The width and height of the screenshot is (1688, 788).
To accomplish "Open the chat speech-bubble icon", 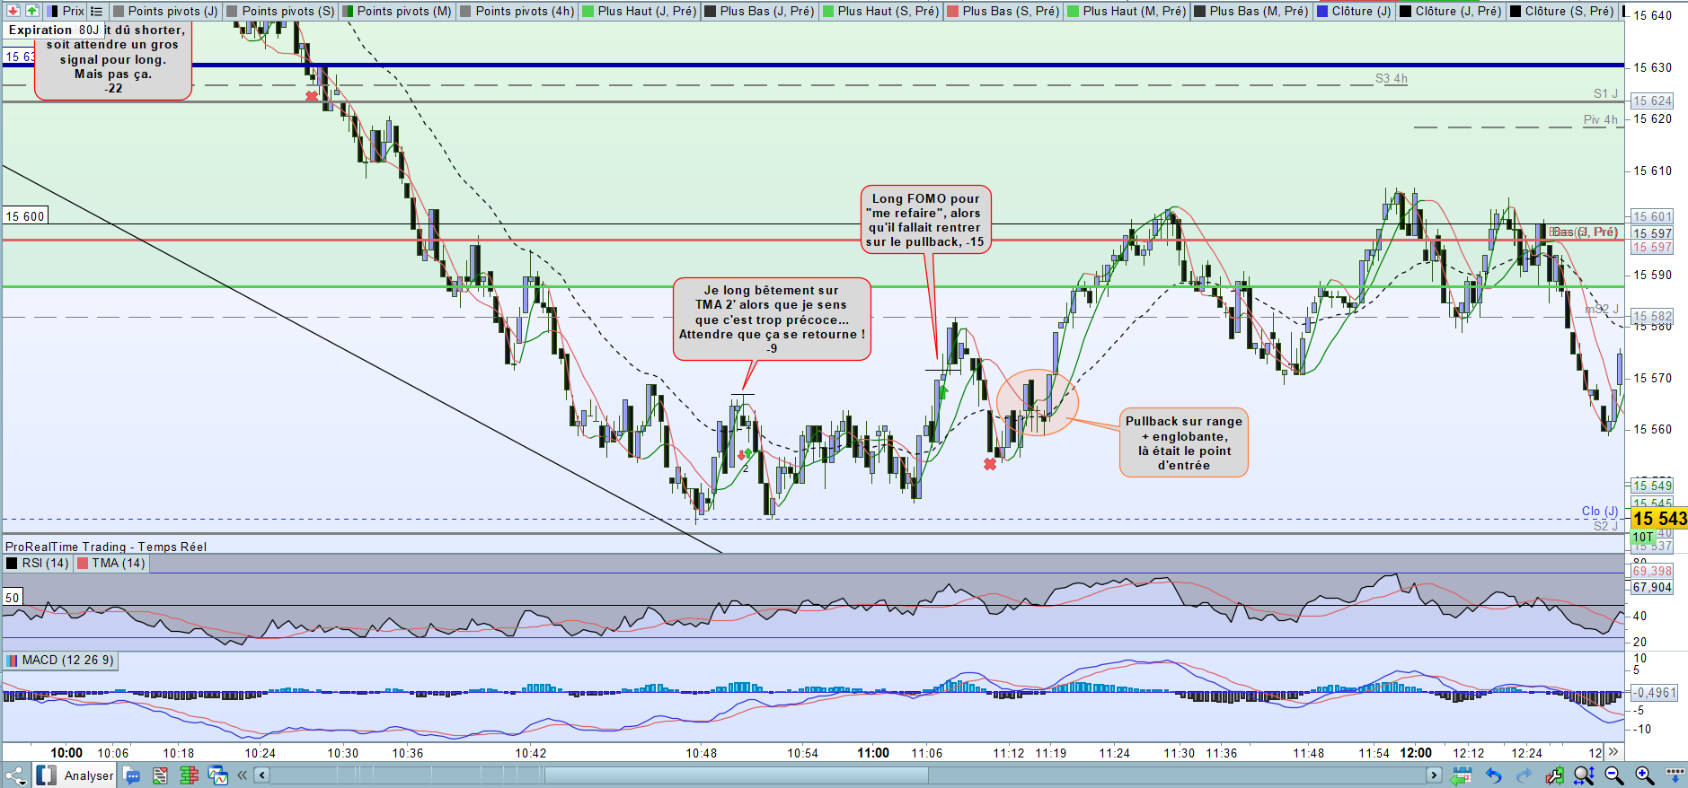I will pos(132,775).
